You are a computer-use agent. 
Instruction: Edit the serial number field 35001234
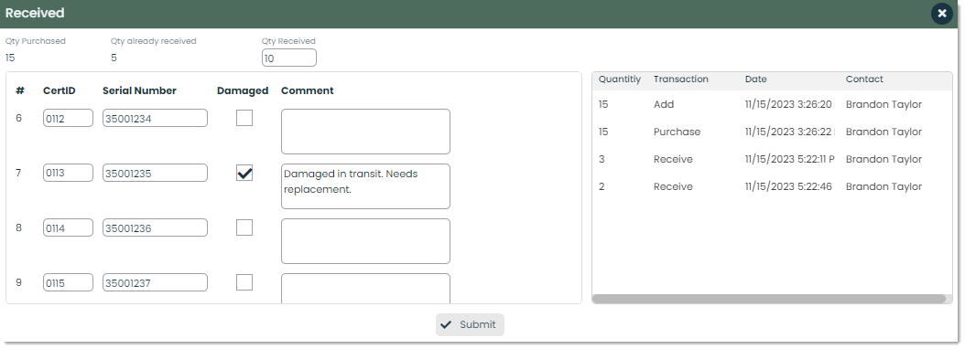click(x=155, y=118)
